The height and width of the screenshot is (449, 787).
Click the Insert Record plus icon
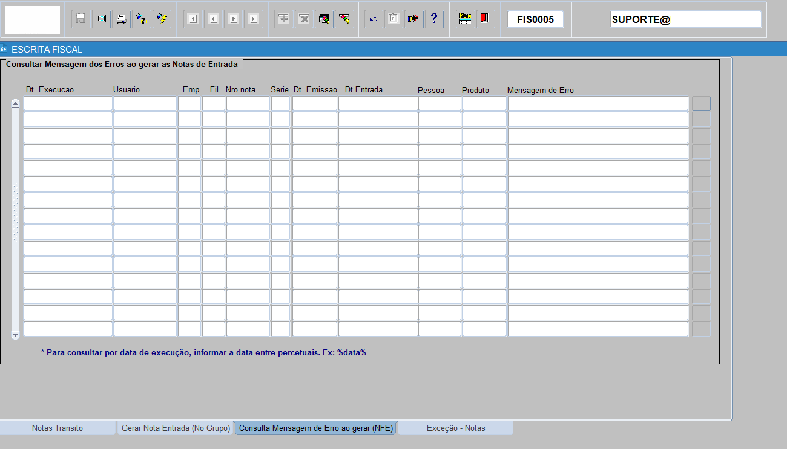click(283, 19)
